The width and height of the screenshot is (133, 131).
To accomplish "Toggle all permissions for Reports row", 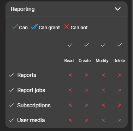I will 12,75.
